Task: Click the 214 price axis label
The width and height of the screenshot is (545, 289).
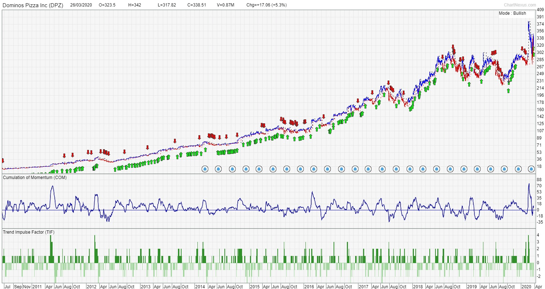Action: pyautogui.click(x=540, y=88)
